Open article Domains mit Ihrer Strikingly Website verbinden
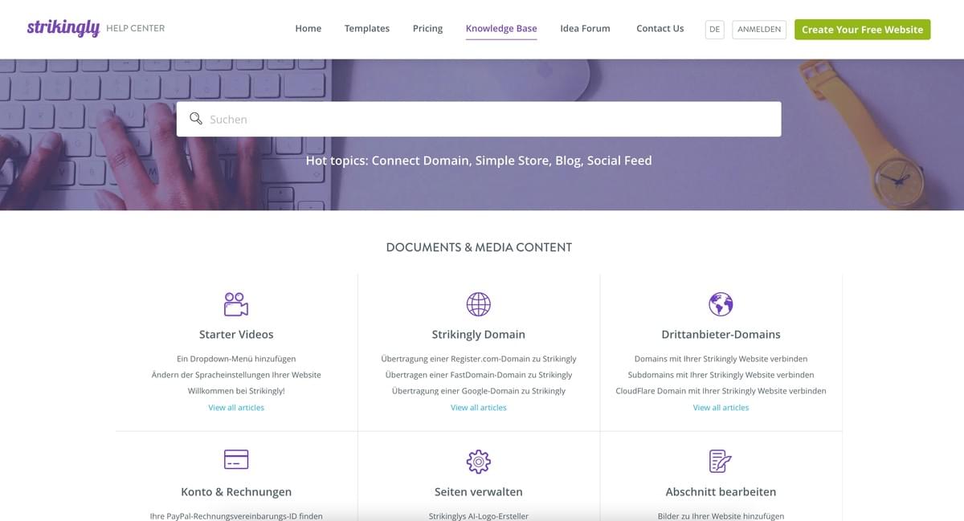 point(721,359)
